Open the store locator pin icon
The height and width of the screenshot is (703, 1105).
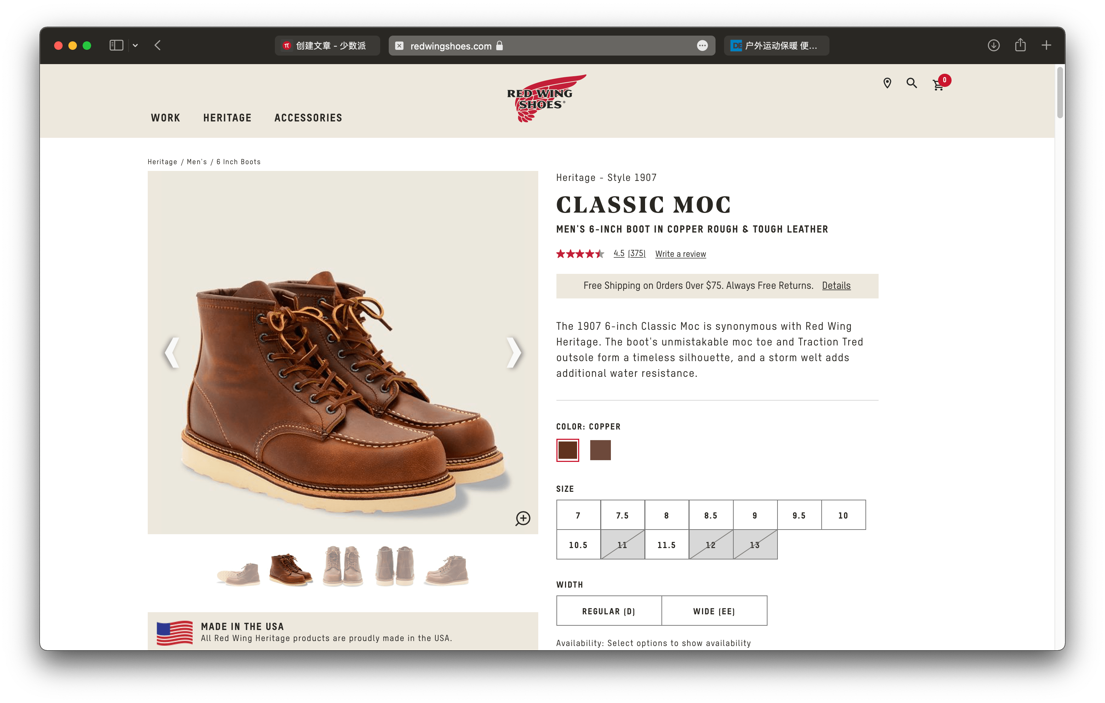[887, 83]
